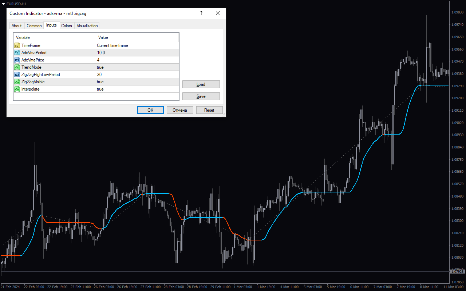Screen dimensions: 466x291
Task: Click the AdxVmaPeriod double type icon
Action: pos(17,53)
